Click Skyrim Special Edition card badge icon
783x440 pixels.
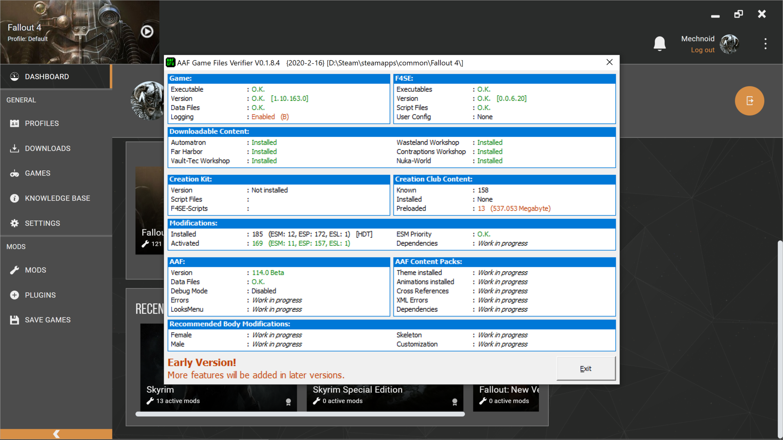(x=455, y=402)
